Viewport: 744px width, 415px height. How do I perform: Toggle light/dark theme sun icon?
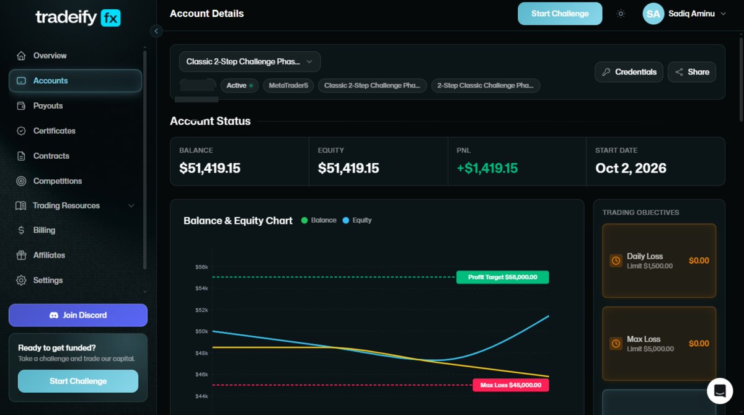[621, 14]
